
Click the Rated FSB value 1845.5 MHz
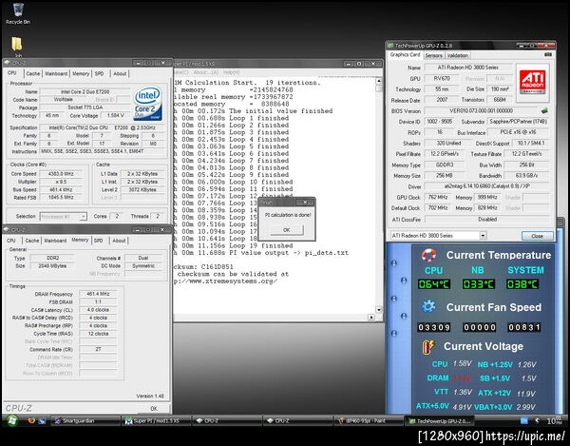pos(61,198)
